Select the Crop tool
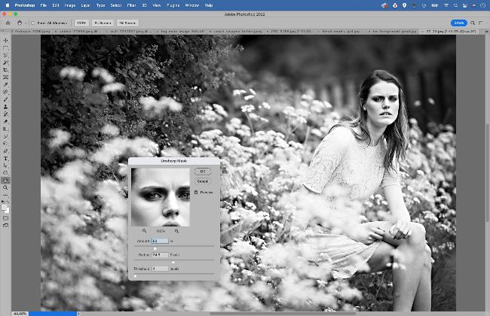This screenshot has width=490, height=316. (6, 69)
